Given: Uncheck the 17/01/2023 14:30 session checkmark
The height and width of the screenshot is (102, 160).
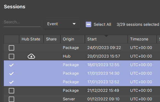Looking at the screenshot, I should (x=12, y=73).
